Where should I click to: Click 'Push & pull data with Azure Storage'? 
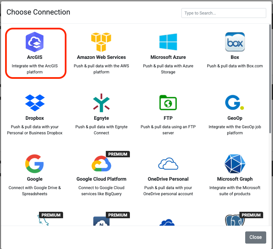tap(168, 69)
